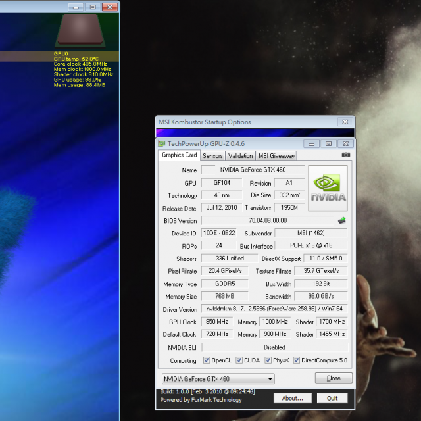Open the MSI Giveaway tab
Image resolution: width=421 pixels, height=421 pixels.
click(276, 156)
